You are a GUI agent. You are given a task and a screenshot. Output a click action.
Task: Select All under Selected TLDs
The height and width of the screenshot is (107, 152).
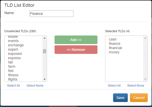point(114,86)
